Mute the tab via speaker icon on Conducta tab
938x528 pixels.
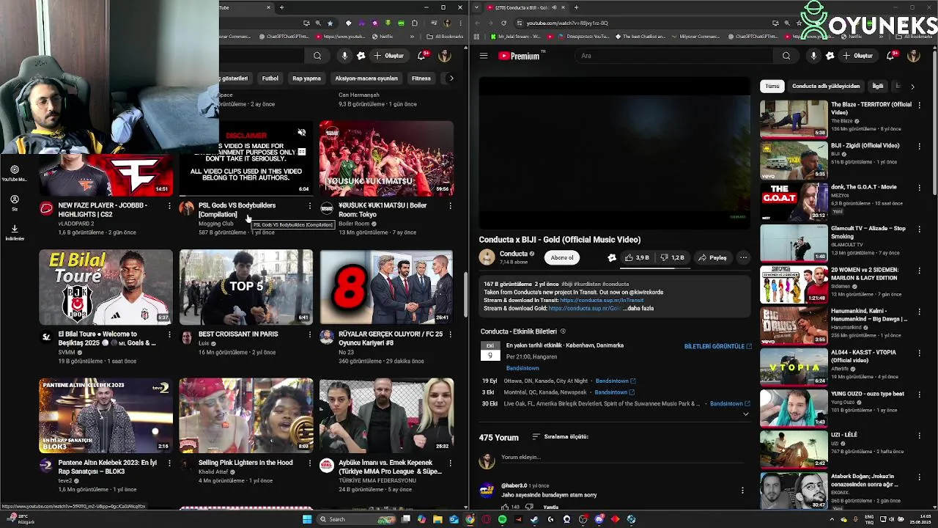tap(554, 7)
